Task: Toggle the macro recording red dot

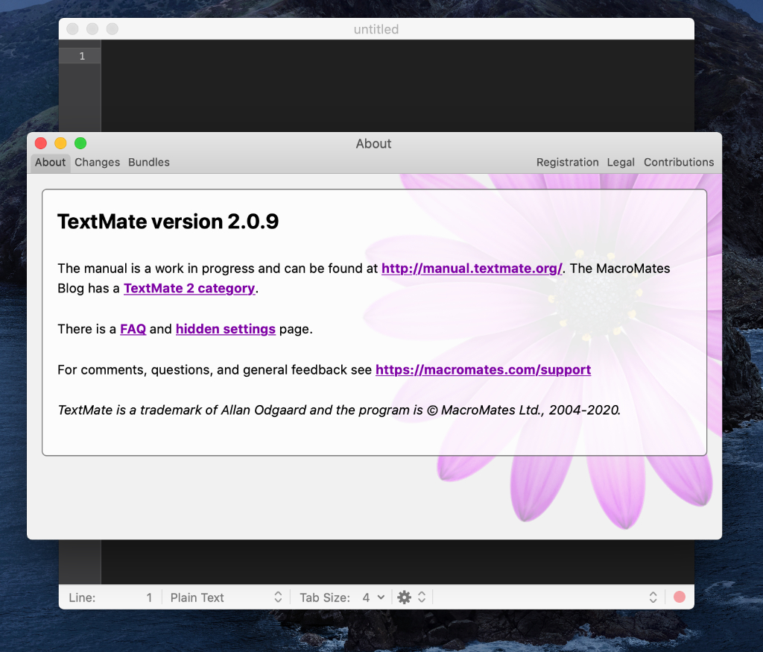Action: 680,597
